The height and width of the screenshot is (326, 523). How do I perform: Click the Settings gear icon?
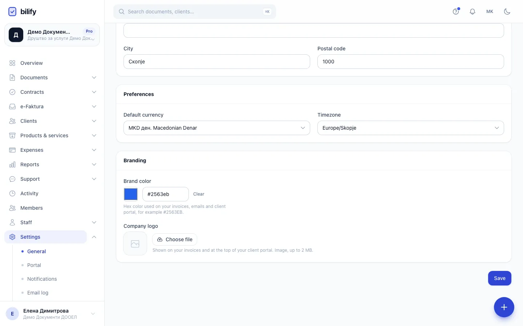pos(12,237)
